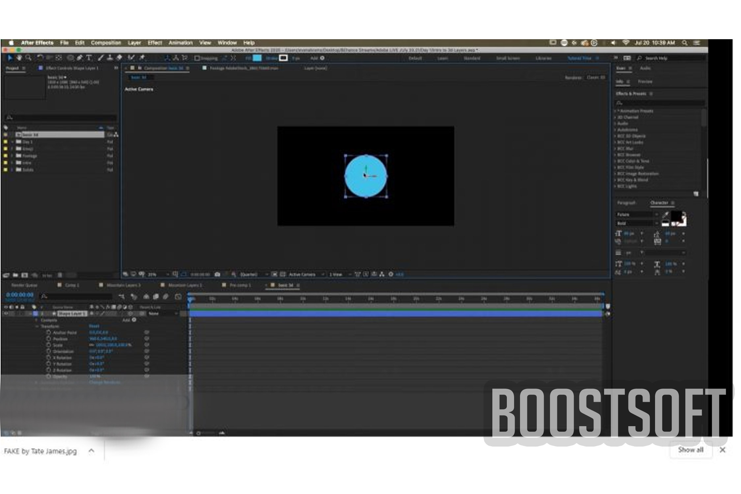This screenshot has width=741, height=494.
Task: Switch to the Pre-comp 1 timeline tab
Action: [240, 285]
